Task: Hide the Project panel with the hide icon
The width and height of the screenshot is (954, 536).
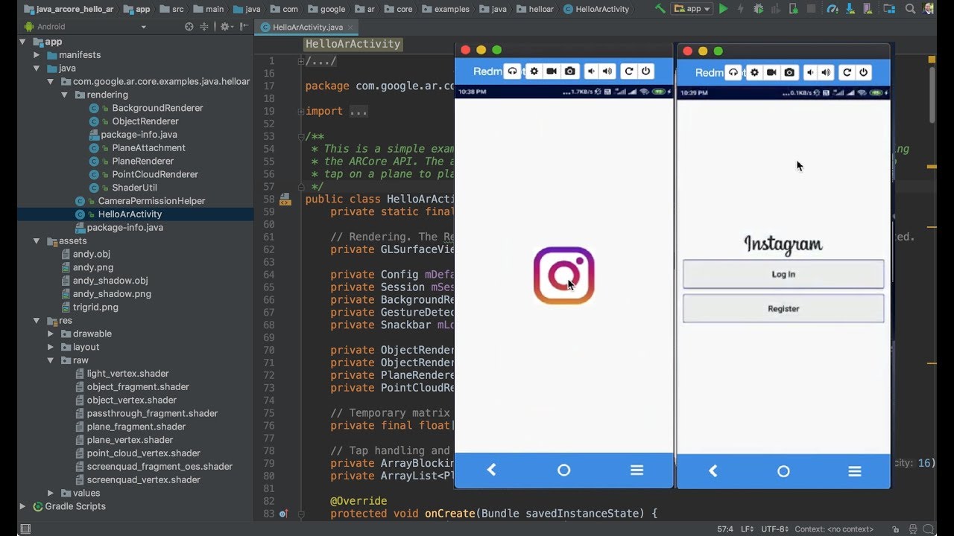Action: point(243,27)
